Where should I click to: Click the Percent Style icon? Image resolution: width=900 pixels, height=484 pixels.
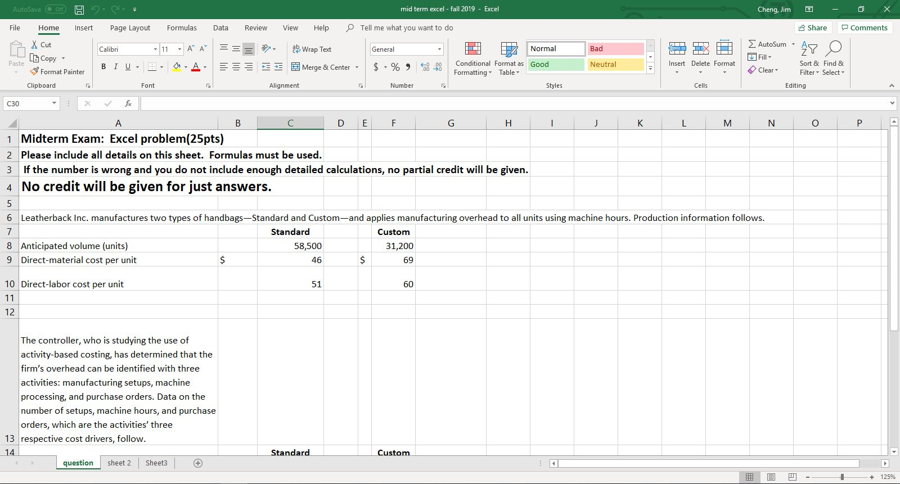pos(395,67)
